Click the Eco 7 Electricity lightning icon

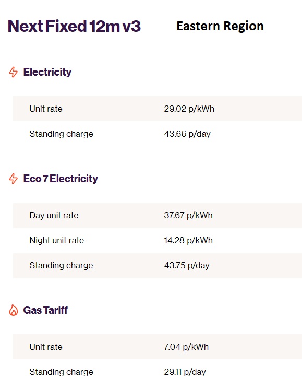click(14, 179)
